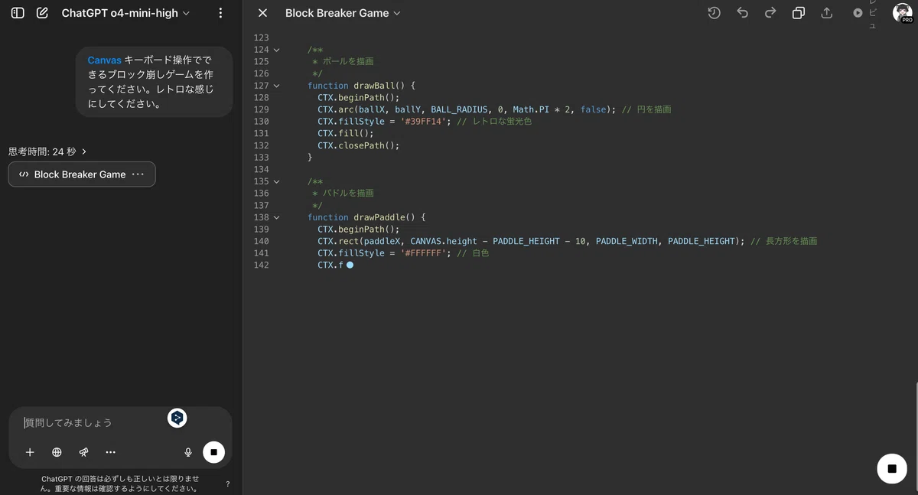
Task: Click the パドルを描画 comment text
Action: (348, 193)
